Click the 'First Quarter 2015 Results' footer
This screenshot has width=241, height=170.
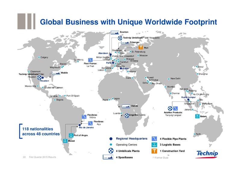(42, 157)
